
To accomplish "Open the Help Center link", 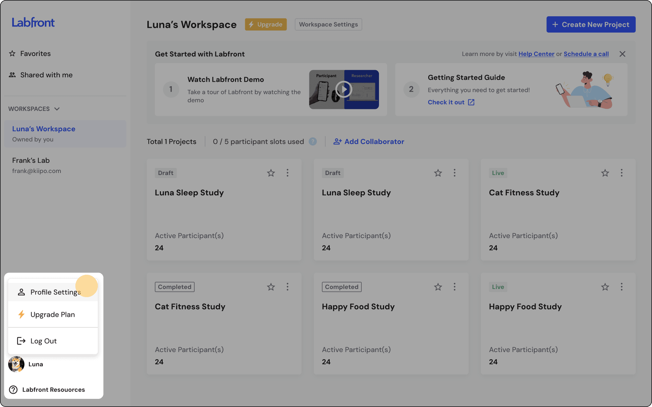I will (536, 54).
